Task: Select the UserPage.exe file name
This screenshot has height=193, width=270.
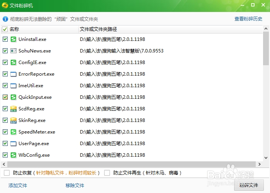Action: tap(34, 144)
